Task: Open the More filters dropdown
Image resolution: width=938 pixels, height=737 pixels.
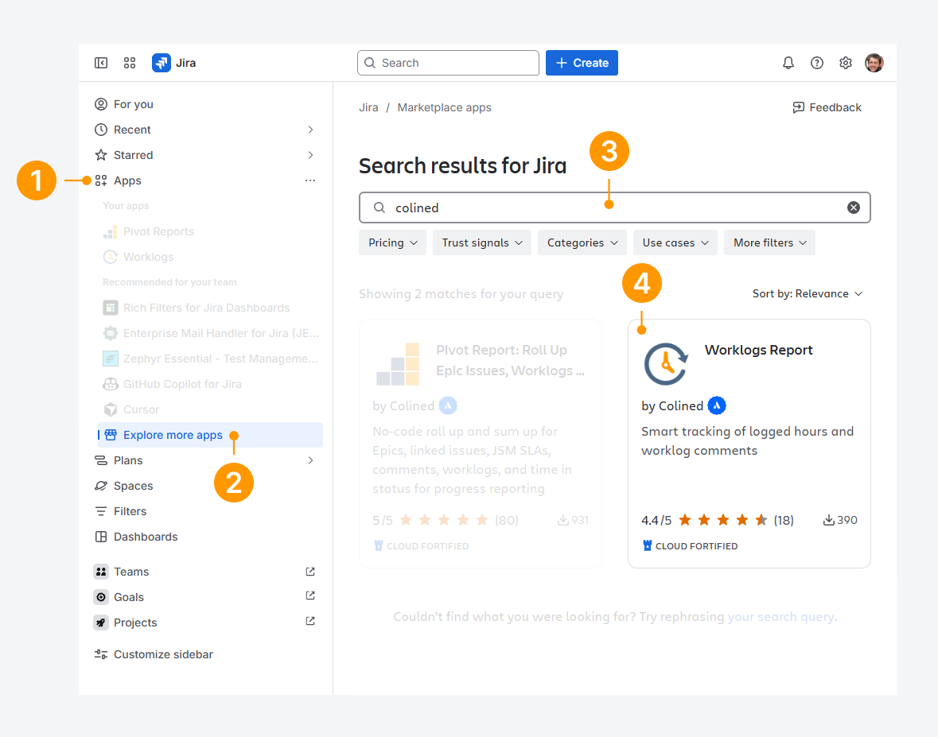Action: coord(770,242)
